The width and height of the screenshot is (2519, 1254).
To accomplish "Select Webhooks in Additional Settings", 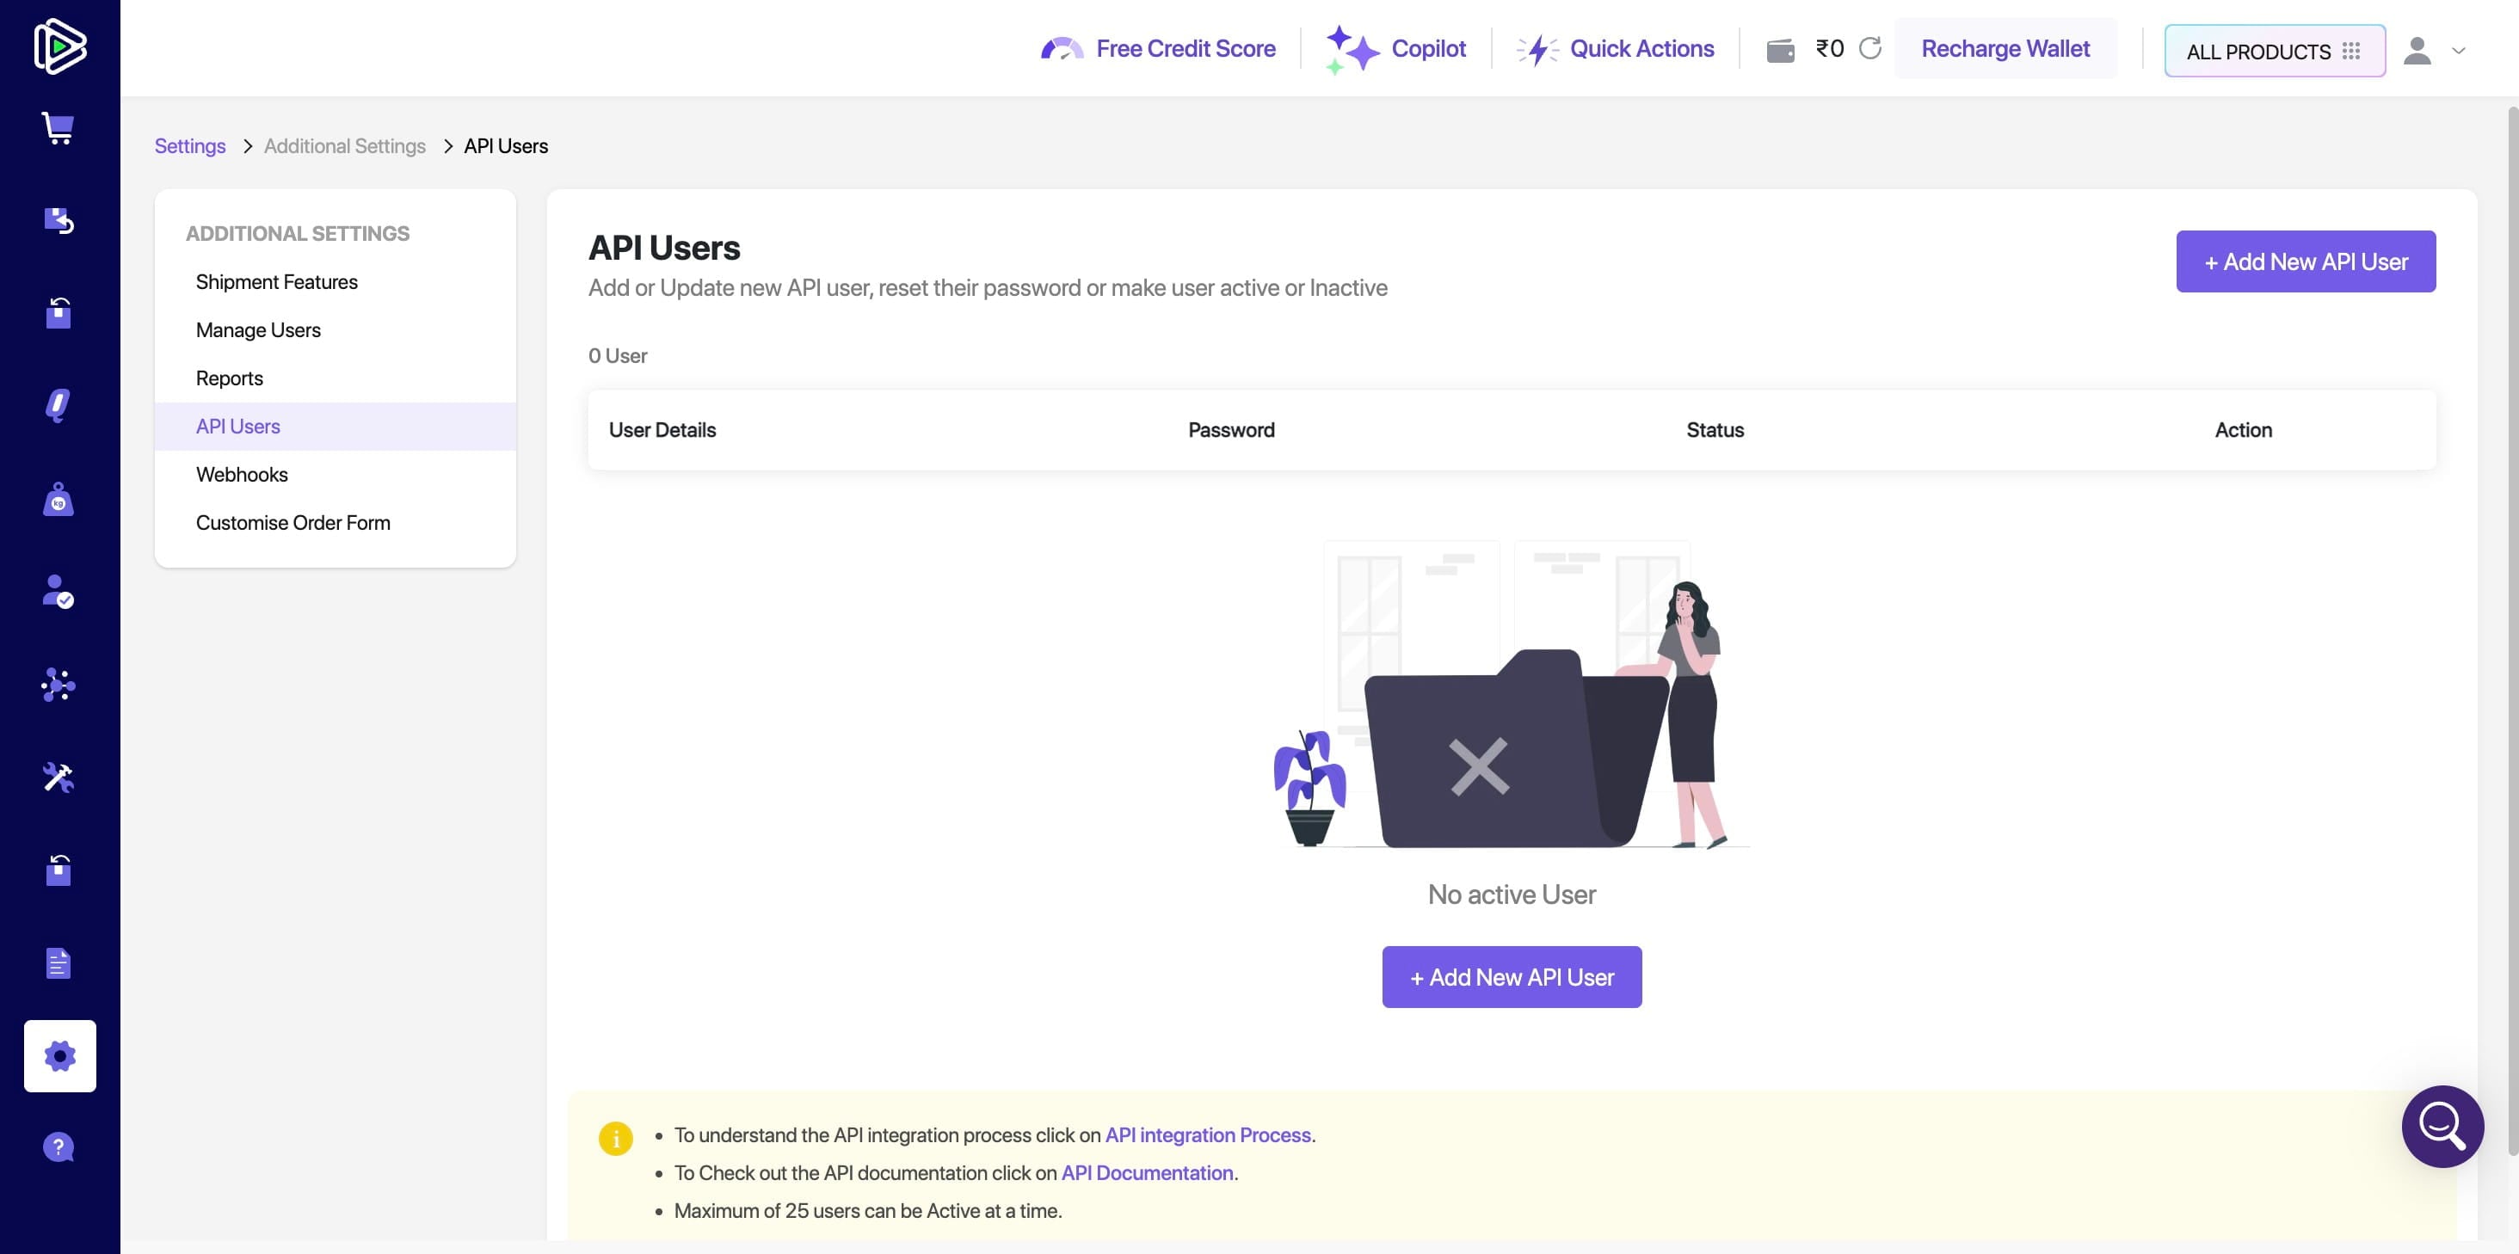I will point(242,474).
